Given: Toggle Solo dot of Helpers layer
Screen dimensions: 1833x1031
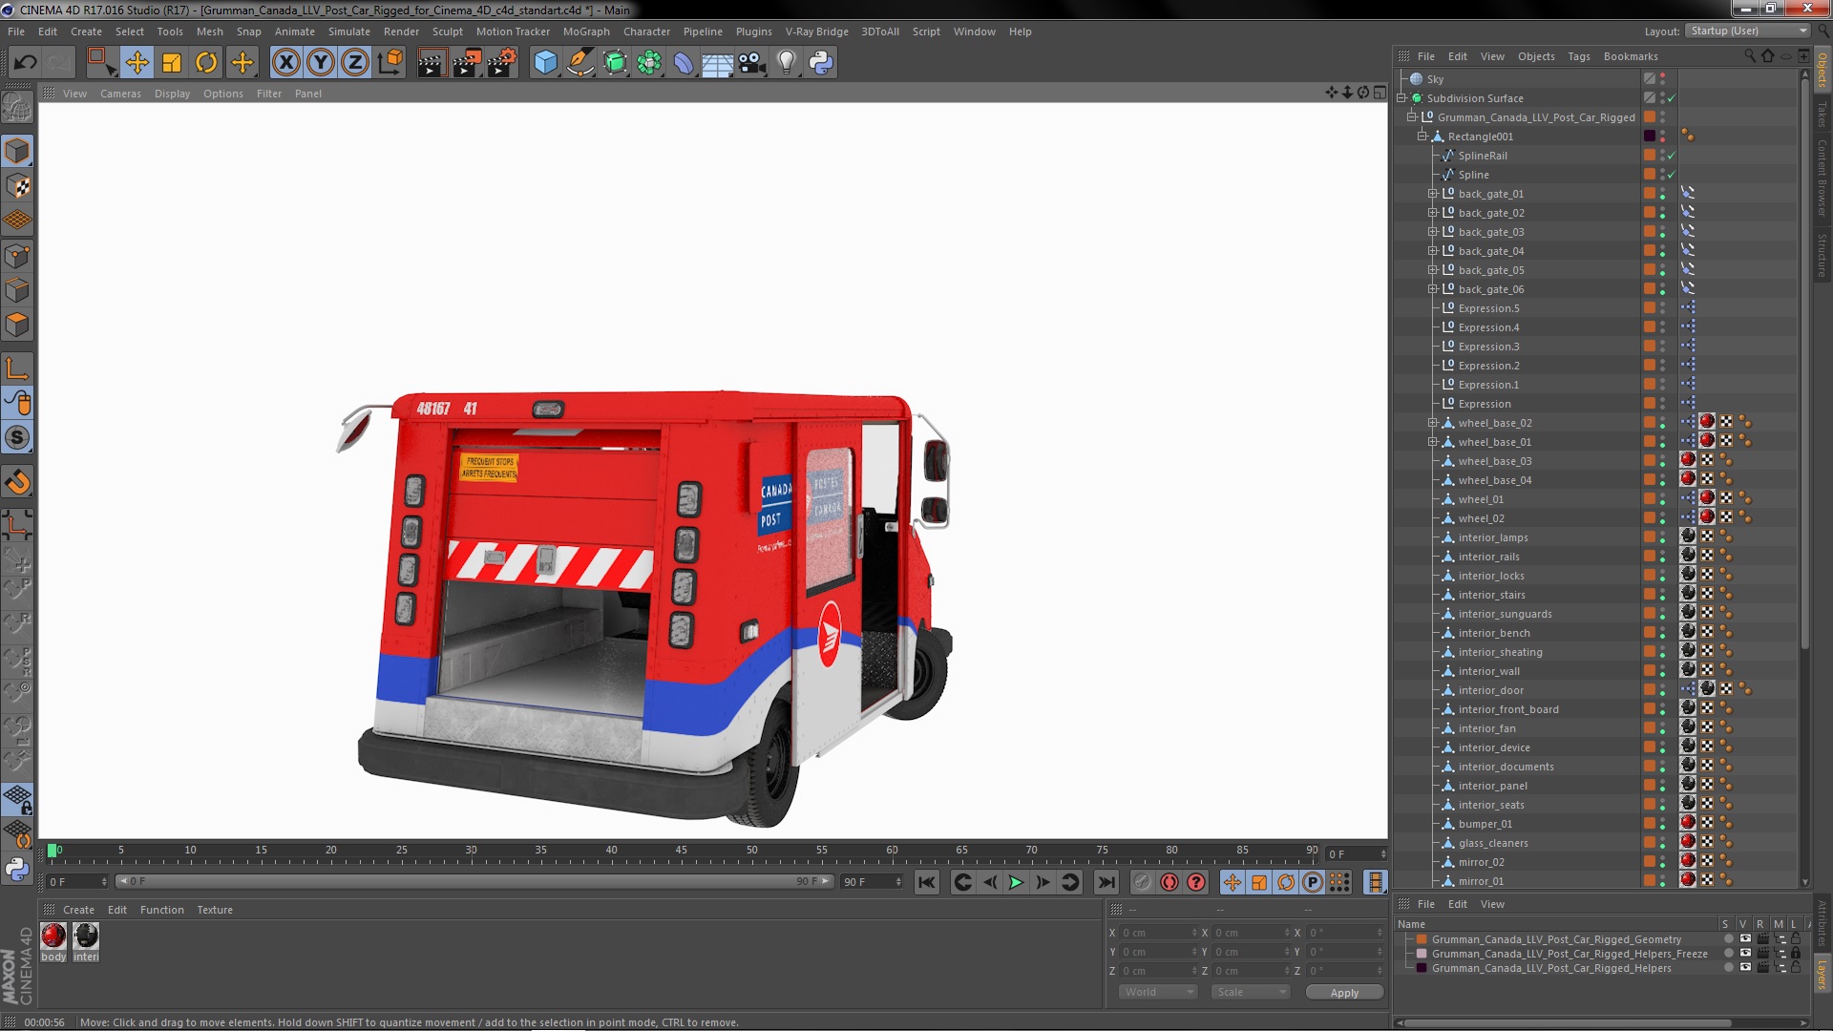Looking at the screenshot, I should (x=1728, y=968).
